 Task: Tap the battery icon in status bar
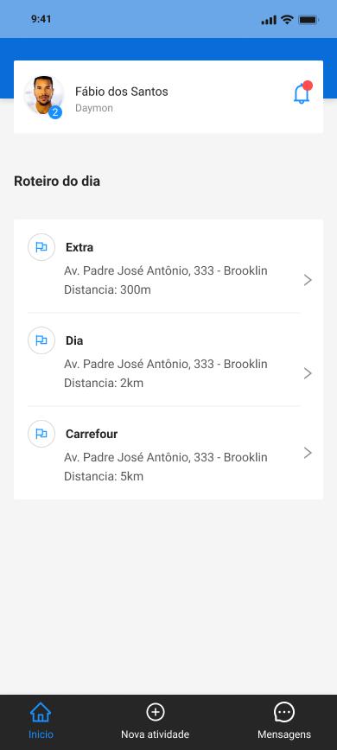coord(308,20)
